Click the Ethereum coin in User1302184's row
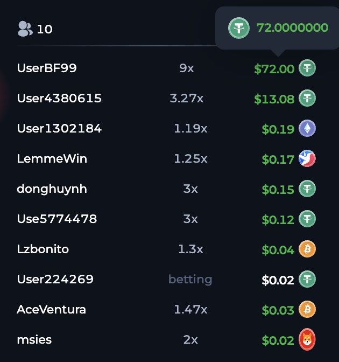 (x=307, y=128)
